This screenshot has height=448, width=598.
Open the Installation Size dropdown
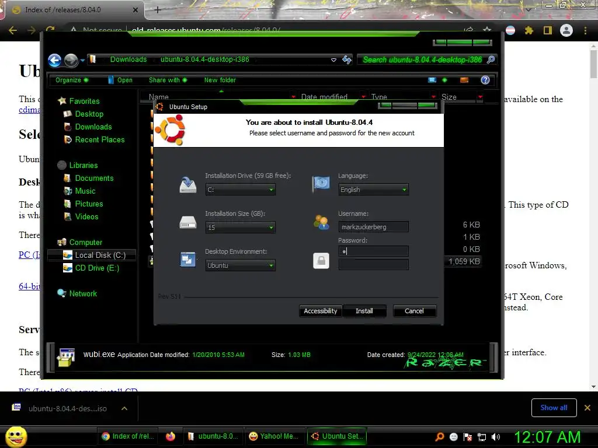[x=240, y=228]
